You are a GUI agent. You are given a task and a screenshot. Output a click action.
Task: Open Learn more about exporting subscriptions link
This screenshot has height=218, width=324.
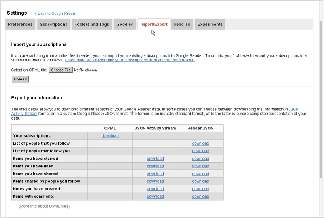[130, 60]
